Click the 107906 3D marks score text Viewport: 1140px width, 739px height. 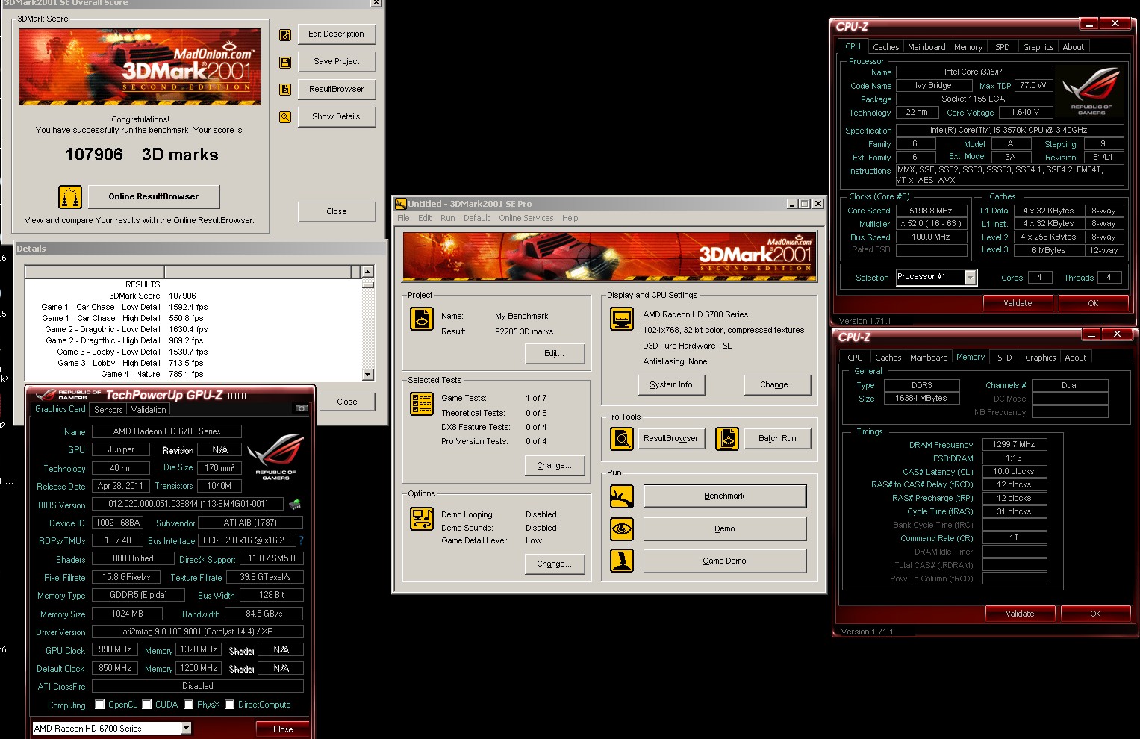(x=142, y=155)
